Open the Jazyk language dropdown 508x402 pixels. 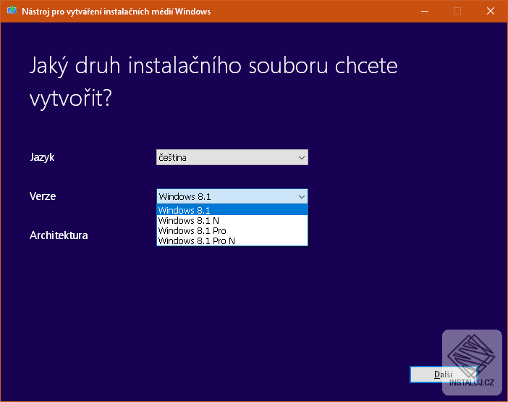pyautogui.click(x=232, y=157)
